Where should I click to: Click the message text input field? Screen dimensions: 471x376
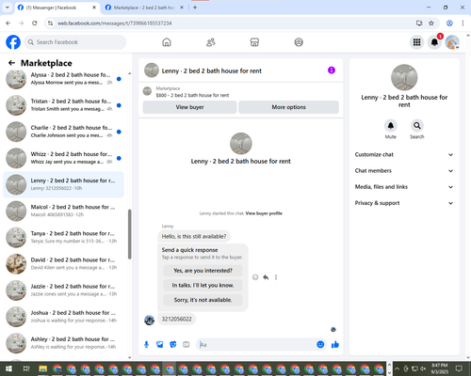256,345
